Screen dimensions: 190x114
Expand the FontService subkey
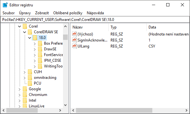pyautogui.click(x=35, y=55)
